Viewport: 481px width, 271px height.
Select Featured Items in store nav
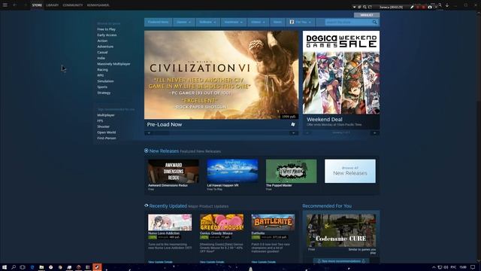[159, 22]
